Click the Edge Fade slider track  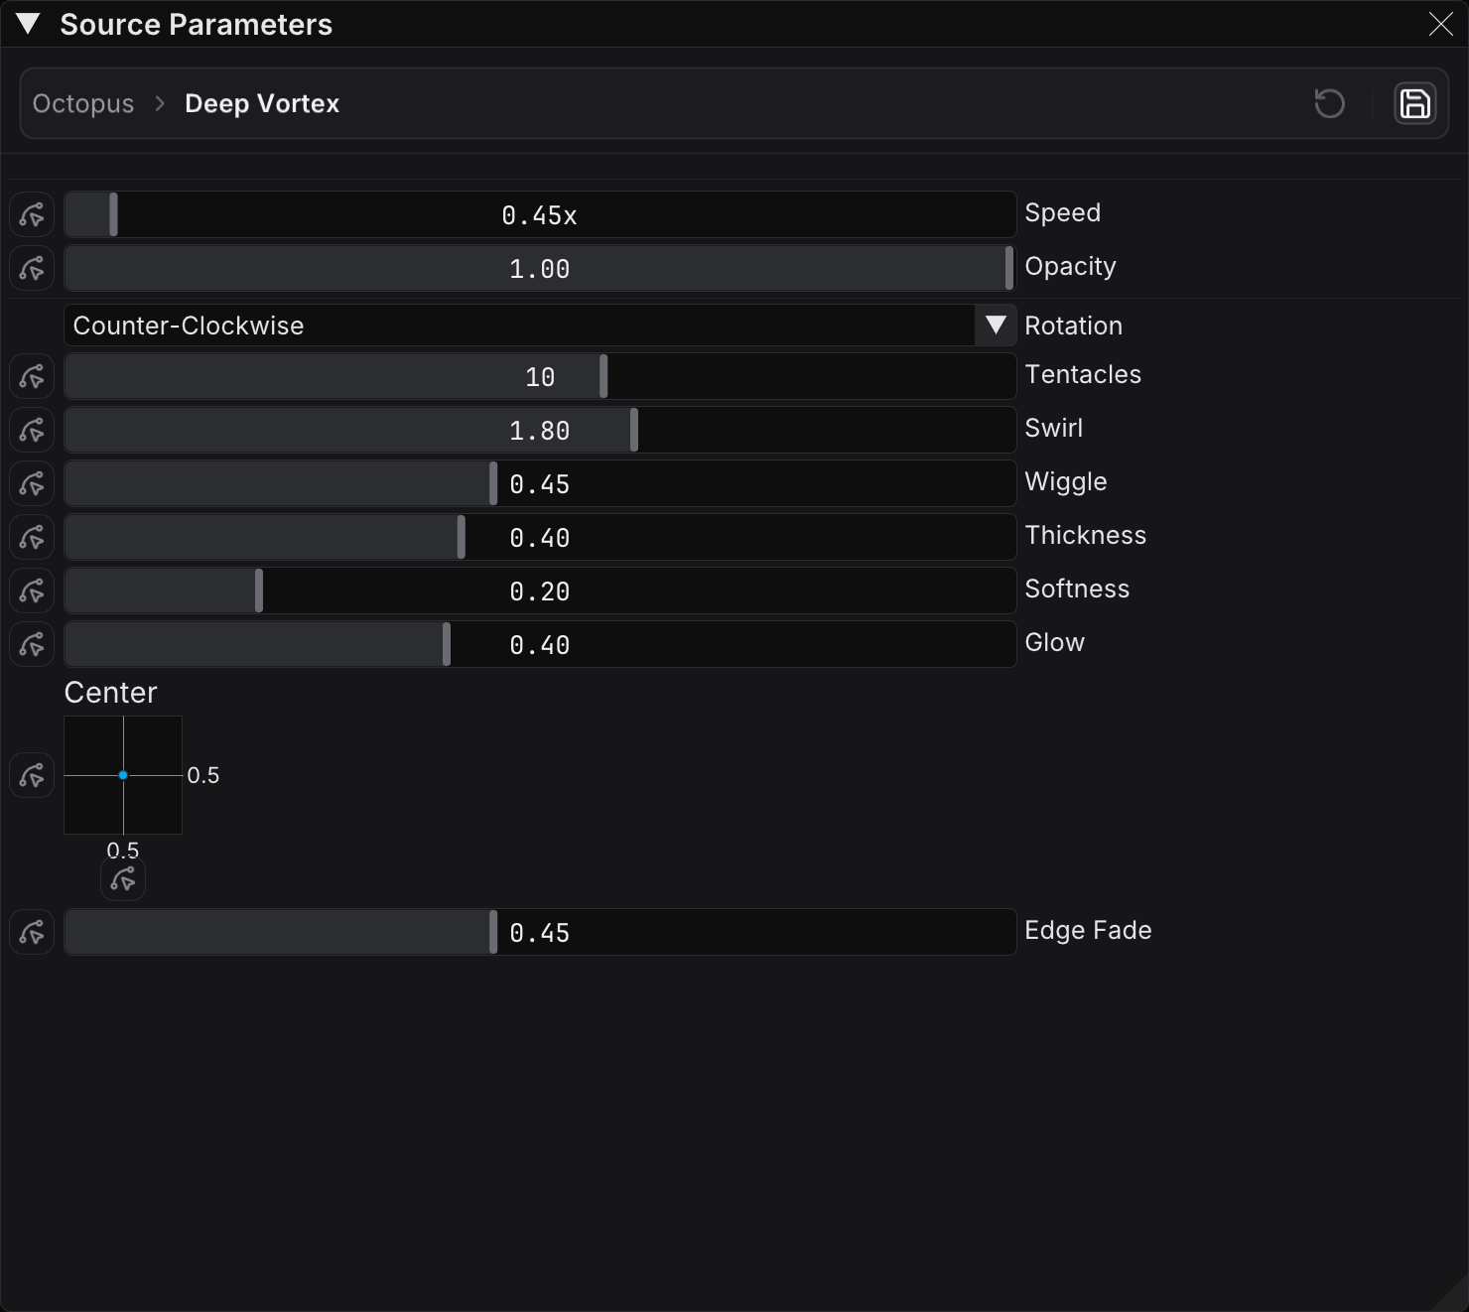tap(540, 932)
